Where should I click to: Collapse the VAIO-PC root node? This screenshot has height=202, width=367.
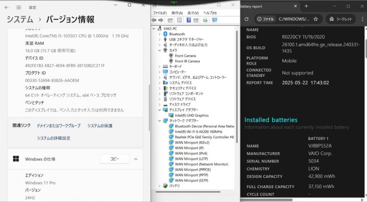tap(154, 29)
